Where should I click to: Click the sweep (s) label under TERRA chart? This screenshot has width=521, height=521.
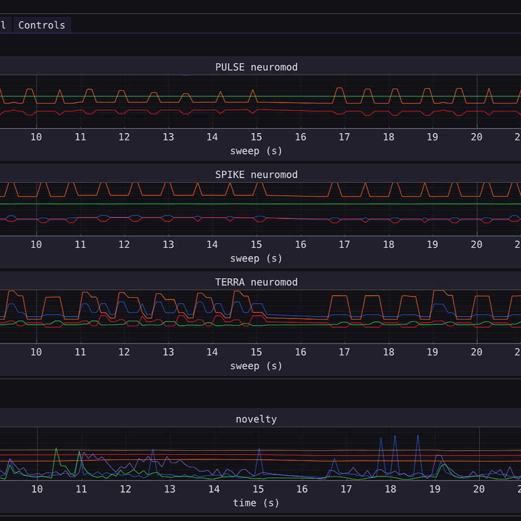pyautogui.click(x=256, y=366)
